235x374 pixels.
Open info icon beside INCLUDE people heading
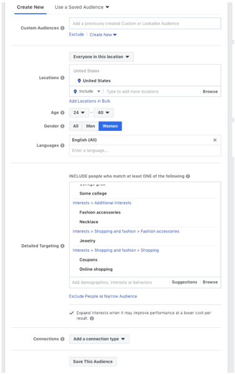click(x=188, y=176)
